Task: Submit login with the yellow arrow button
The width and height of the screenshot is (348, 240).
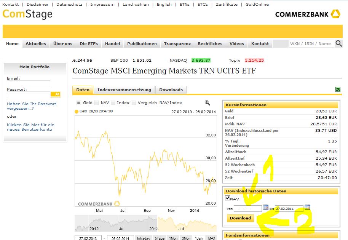Action: click(x=56, y=94)
